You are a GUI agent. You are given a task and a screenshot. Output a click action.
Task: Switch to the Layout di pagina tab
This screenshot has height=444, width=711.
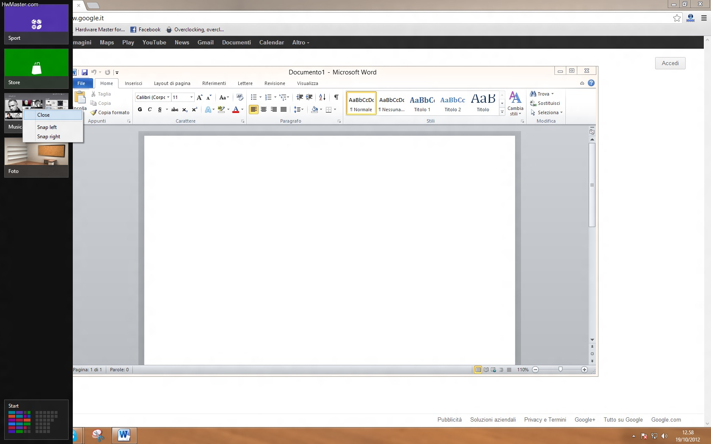[x=172, y=83]
